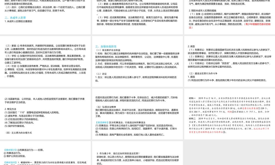This screenshot has height=165, width=275.
Task: Click the line starting "(1) 民事违法"
Action: point(134,126)
